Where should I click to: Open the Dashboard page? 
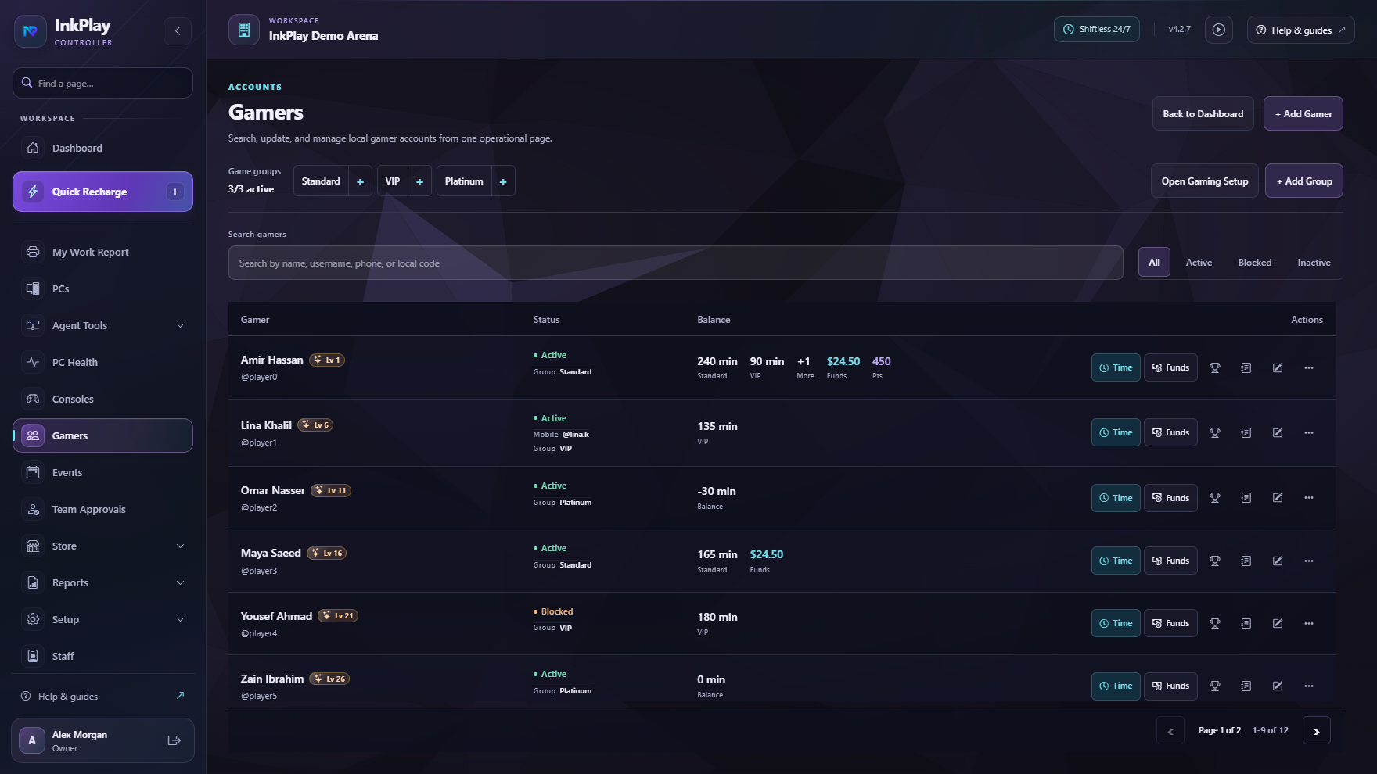(102, 148)
